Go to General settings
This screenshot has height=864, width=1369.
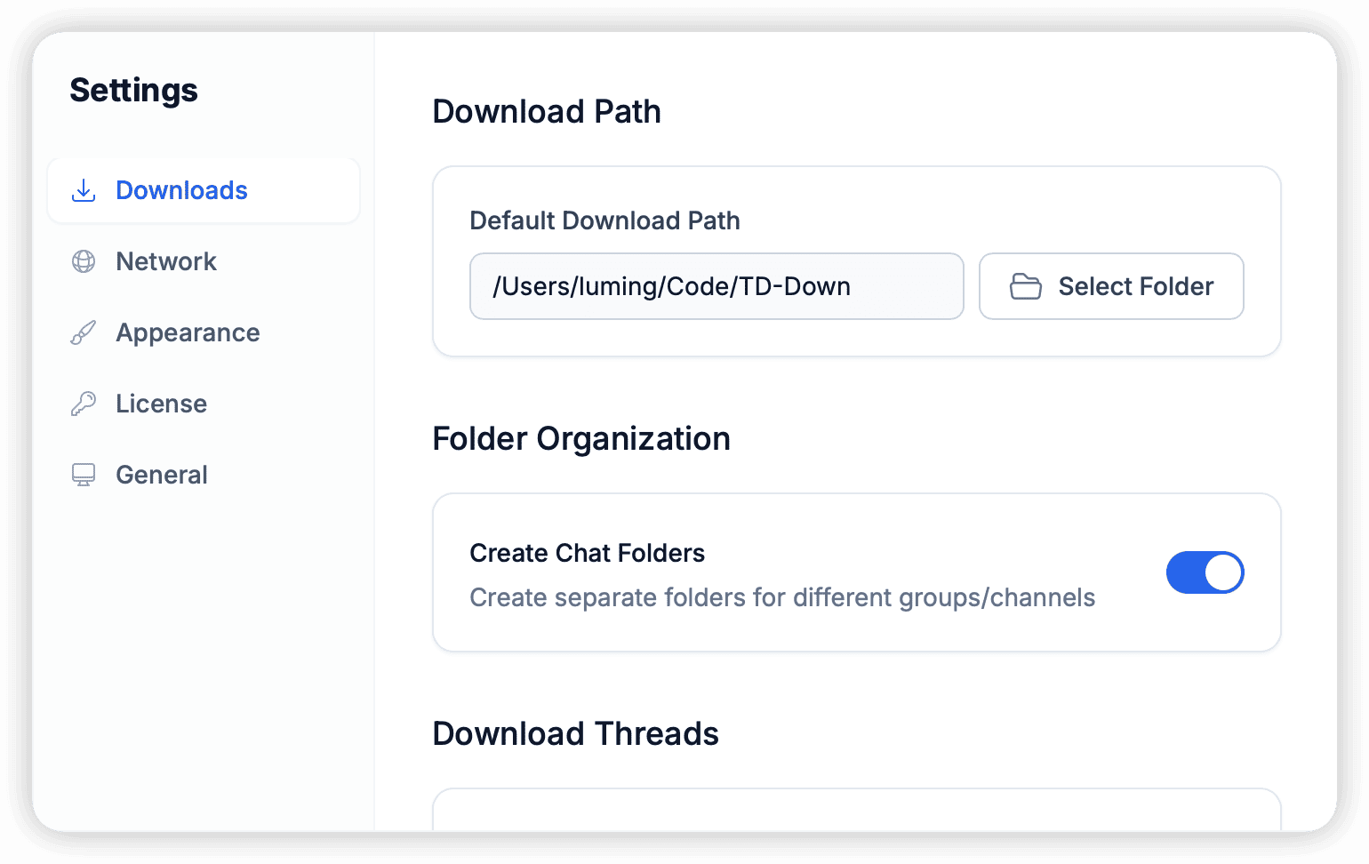point(161,475)
